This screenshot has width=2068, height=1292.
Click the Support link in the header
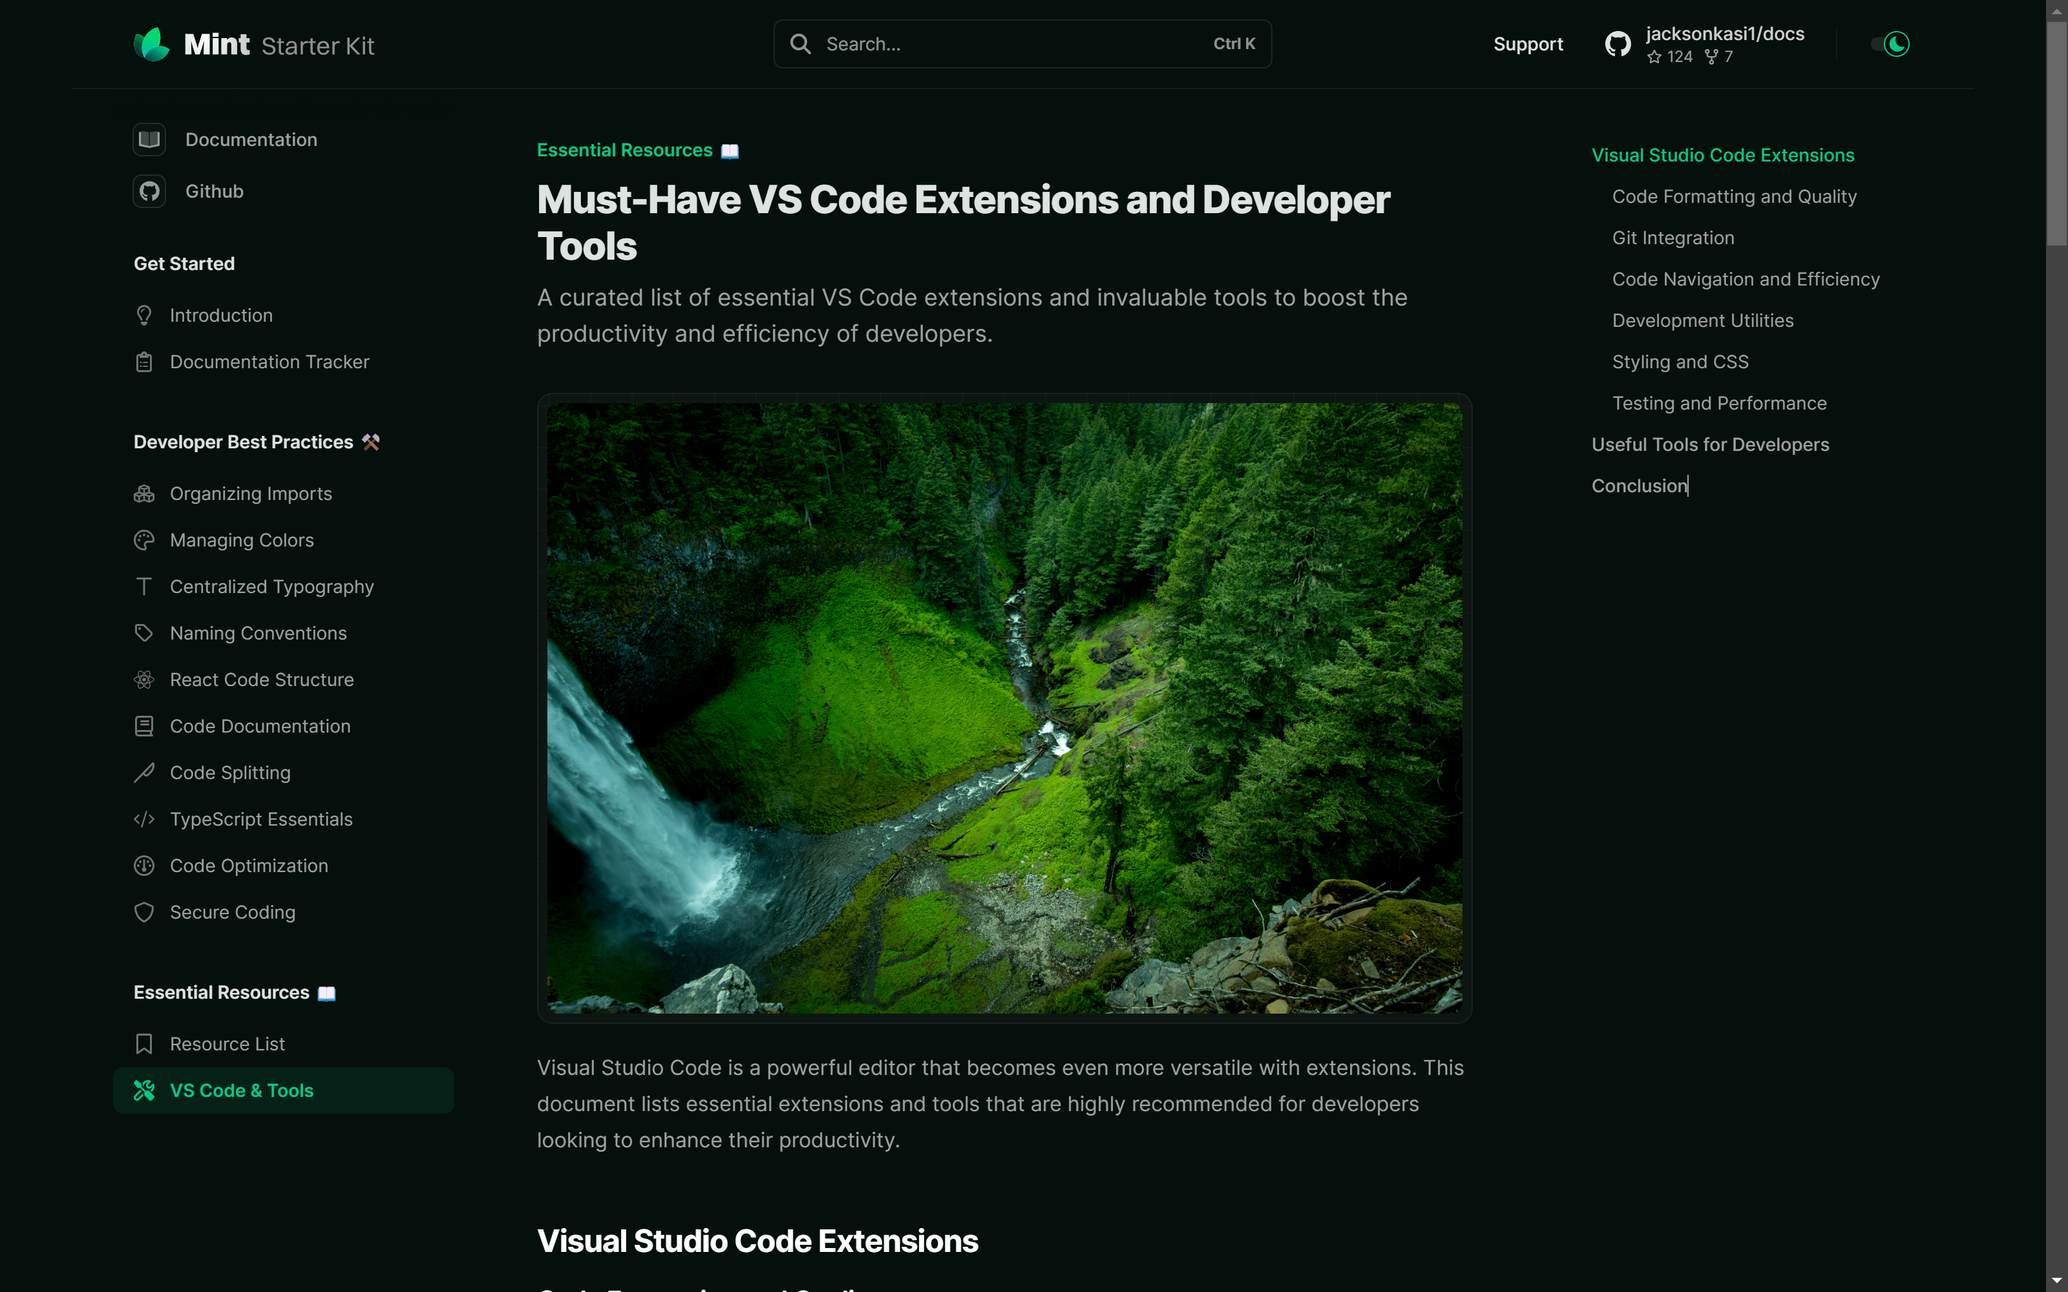tap(1528, 45)
